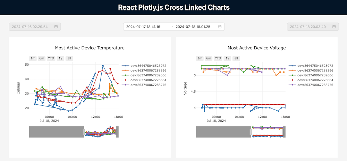347x161 pixels.
Task: Click the arrow between range start and end dates
Action: click(x=171, y=27)
